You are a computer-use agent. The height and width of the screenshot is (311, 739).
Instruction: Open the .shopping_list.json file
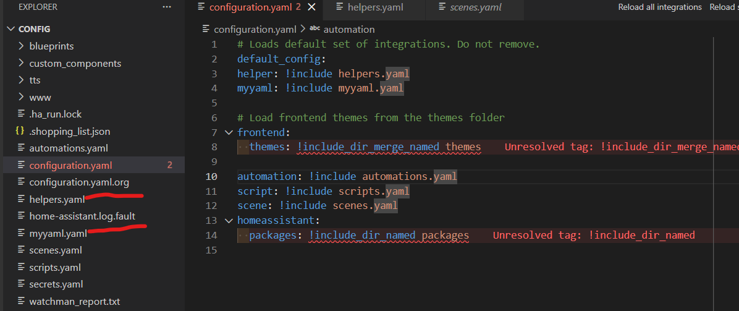(x=69, y=132)
